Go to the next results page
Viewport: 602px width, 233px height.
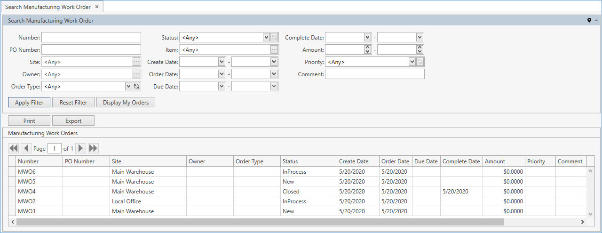(x=81, y=148)
